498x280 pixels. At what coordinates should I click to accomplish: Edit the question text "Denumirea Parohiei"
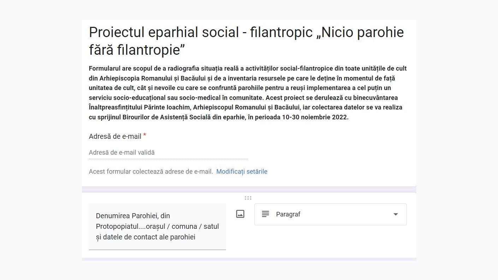pos(157,226)
